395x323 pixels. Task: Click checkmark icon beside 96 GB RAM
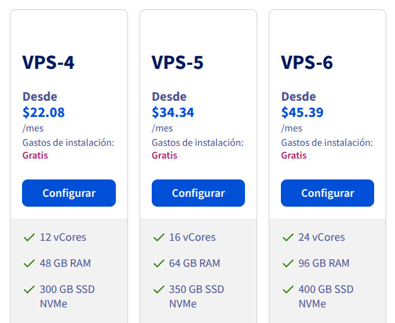(288, 263)
